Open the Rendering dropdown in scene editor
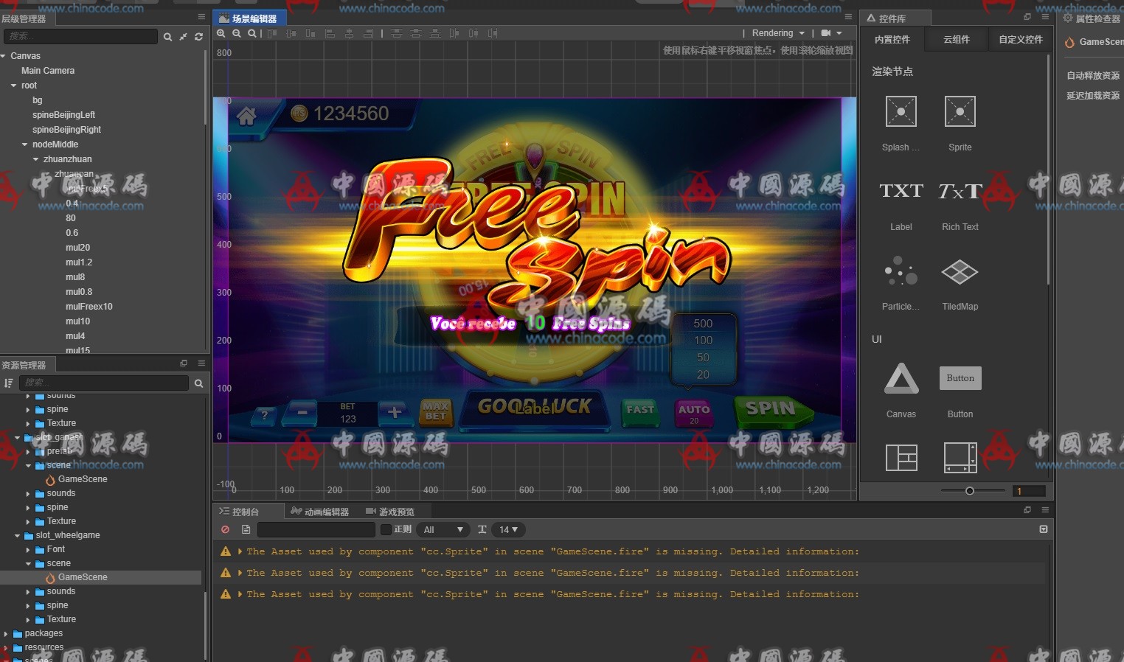Screen dimensions: 1124x662 pyautogui.click(x=778, y=33)
